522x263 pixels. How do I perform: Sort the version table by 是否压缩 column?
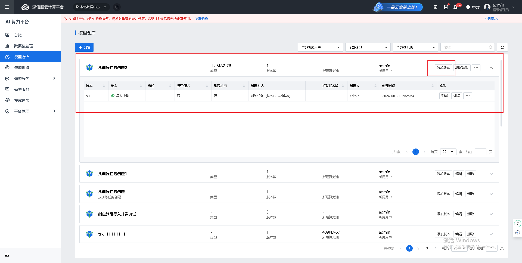click(207, 86)
